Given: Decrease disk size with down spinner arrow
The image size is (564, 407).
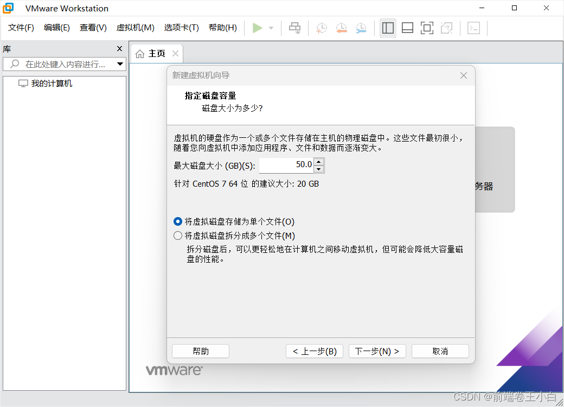Looking at the screenshot, I should pyautogui.click(x=319, y=169).
